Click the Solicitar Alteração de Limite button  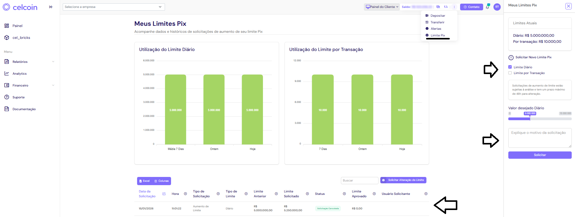[403, 180]
